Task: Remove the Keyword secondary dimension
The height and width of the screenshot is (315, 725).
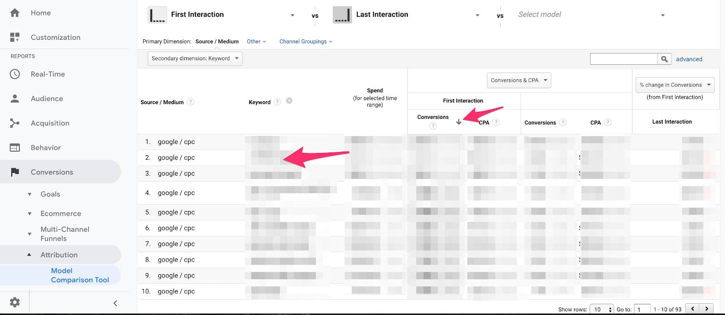Action: click(289, 101)
